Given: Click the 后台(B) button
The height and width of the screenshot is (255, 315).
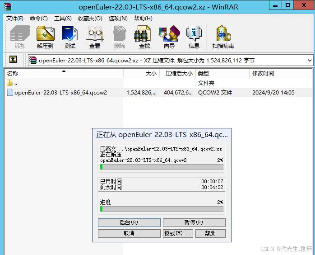Looking at the screenshot, I should coord(129,222).
